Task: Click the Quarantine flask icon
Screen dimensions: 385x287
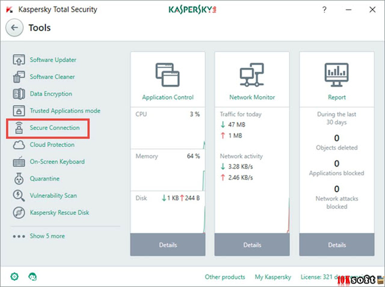Action: pos(19,179)
